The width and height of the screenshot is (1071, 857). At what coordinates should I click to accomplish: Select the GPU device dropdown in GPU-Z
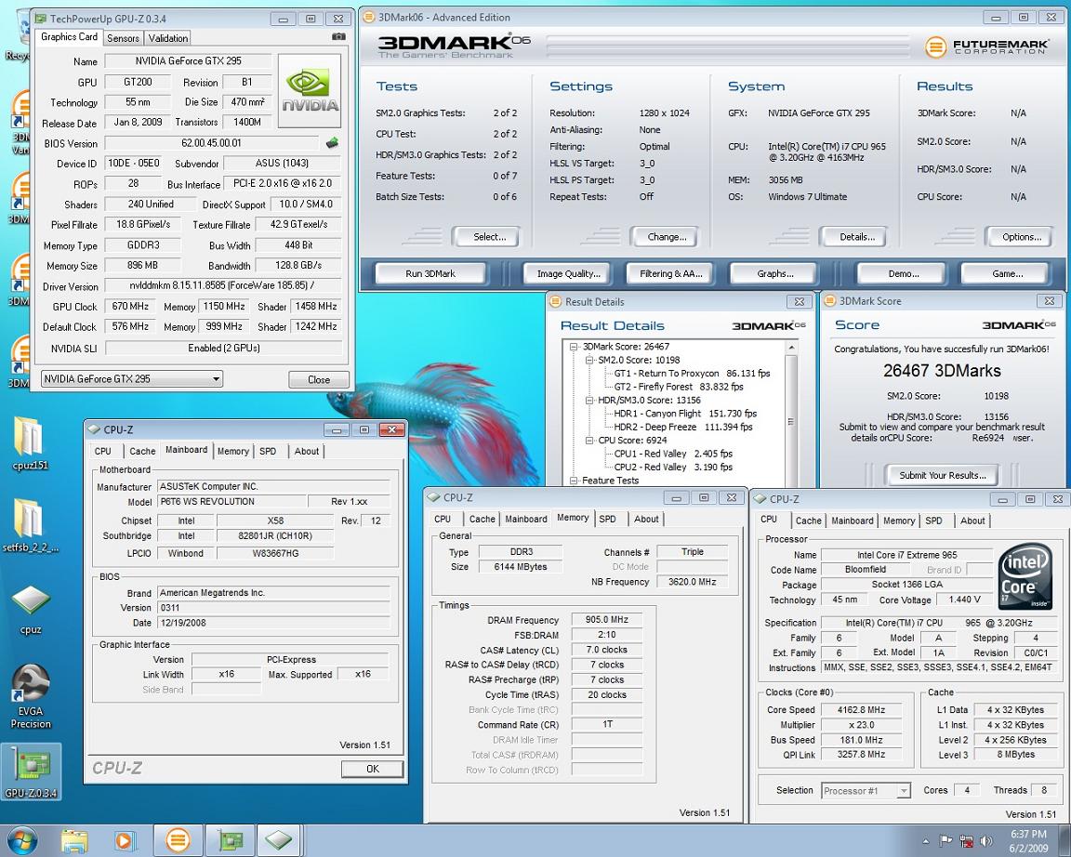click(132, 379)
